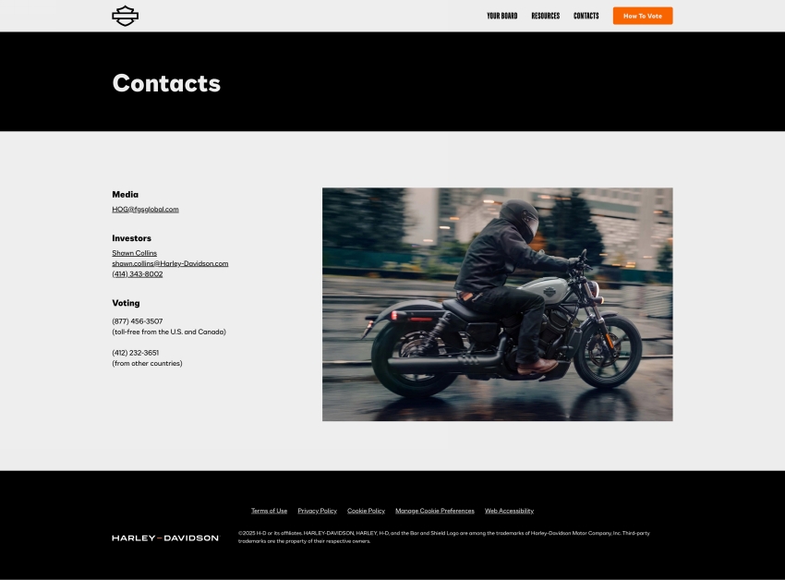The width and height of the screenshot is (785, 580).
Task: Go to the Contacts nav item
Action: (x=586, y=16)
